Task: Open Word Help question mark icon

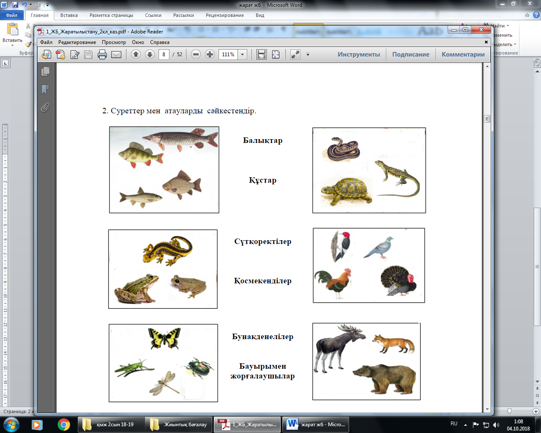Action: 536,15
